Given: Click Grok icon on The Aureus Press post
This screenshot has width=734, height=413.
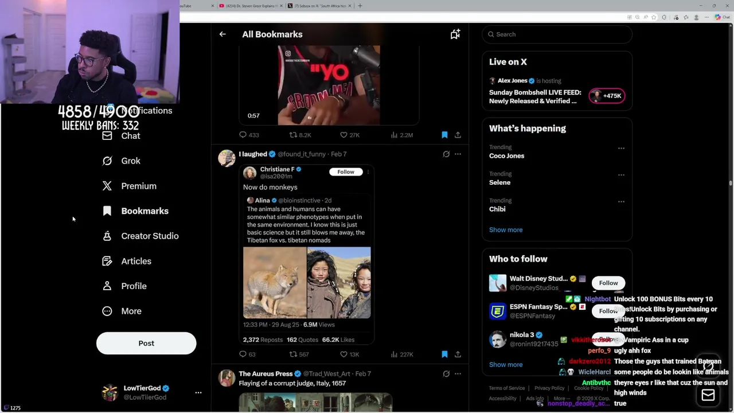Looking at the screenshot, I should pos(446,374).
